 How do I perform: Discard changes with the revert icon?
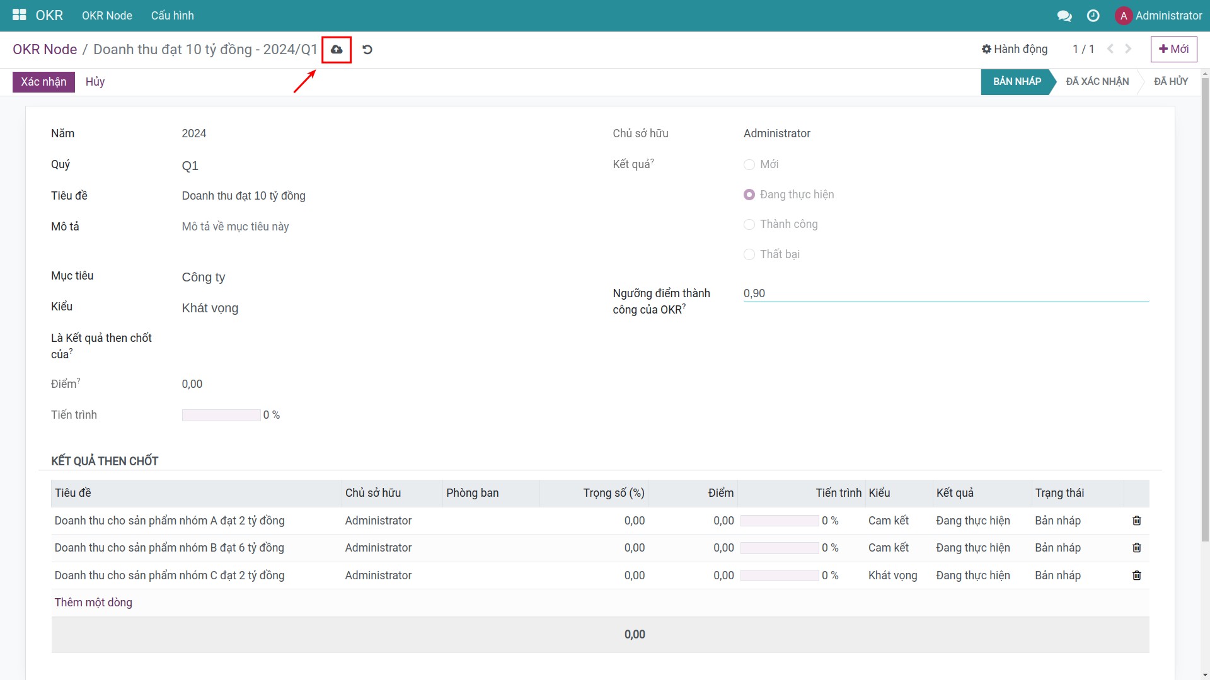point(367,50)
